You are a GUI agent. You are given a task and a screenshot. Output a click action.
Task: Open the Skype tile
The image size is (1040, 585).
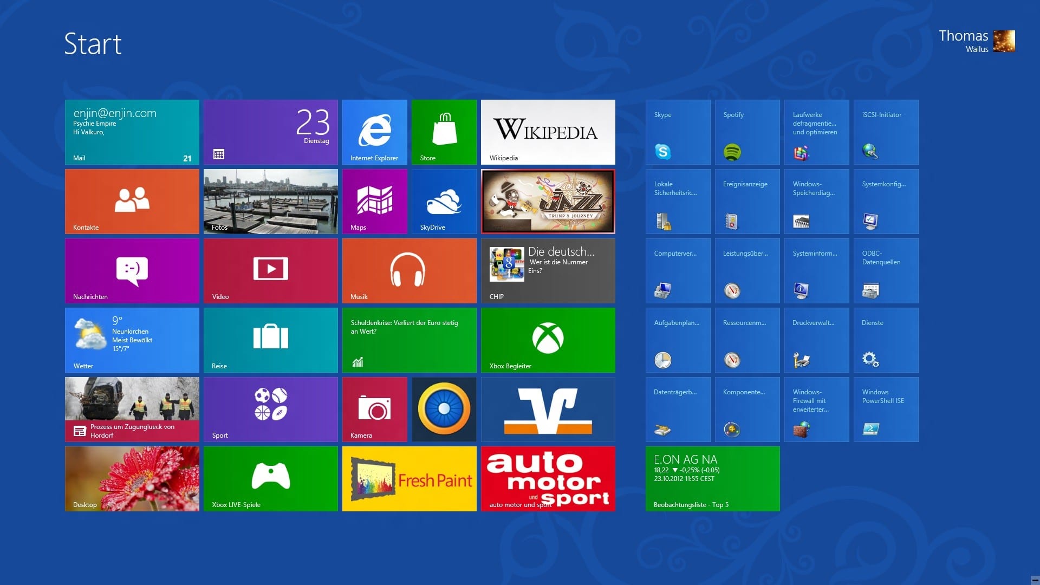tap(678, 132)
